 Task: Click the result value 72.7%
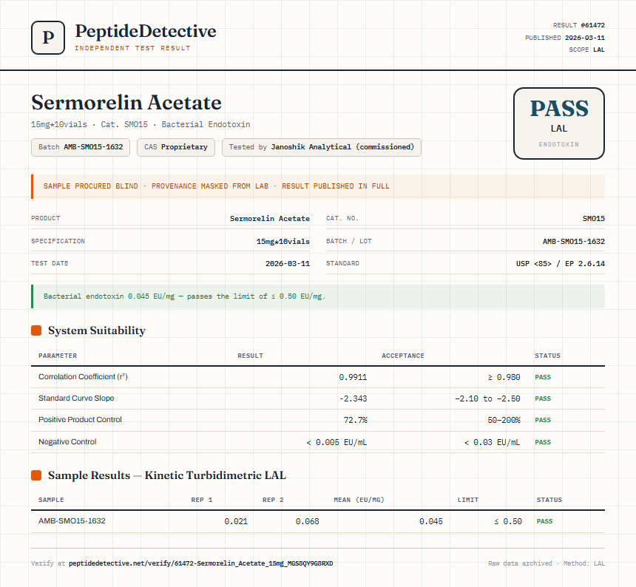coord(355,420)
